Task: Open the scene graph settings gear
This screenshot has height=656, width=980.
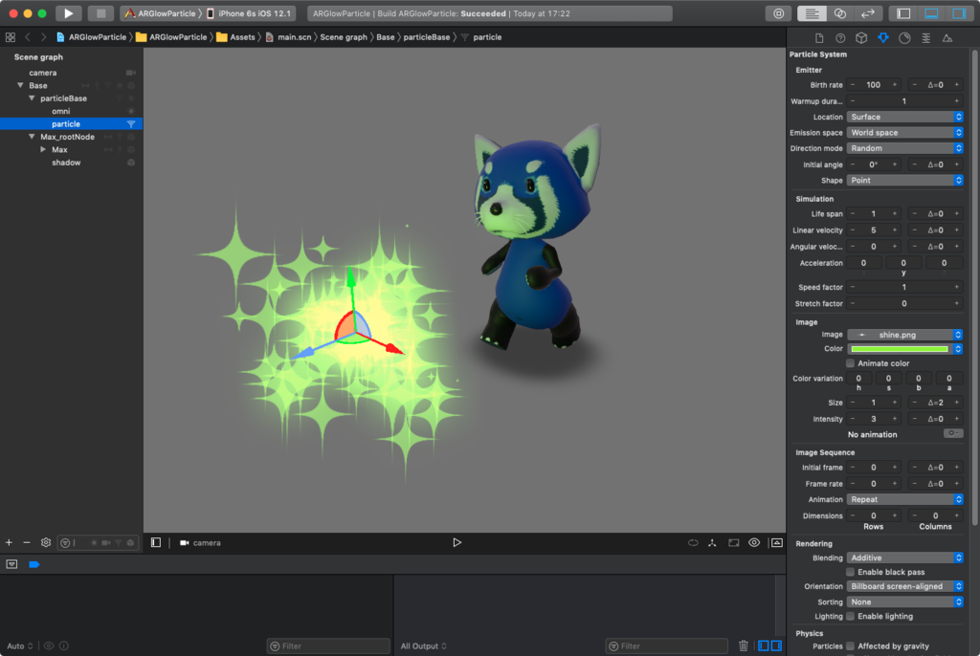Action: point(46,542)
